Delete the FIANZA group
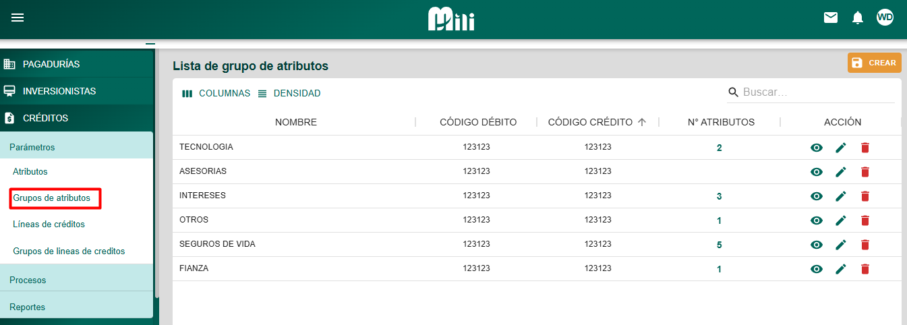This screenshot has height=325, width=907. pyautogui.click(x=865, y=269)
